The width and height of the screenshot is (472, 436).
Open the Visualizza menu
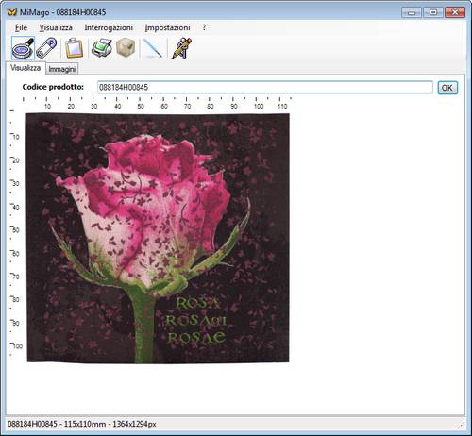tap(56, 27)
